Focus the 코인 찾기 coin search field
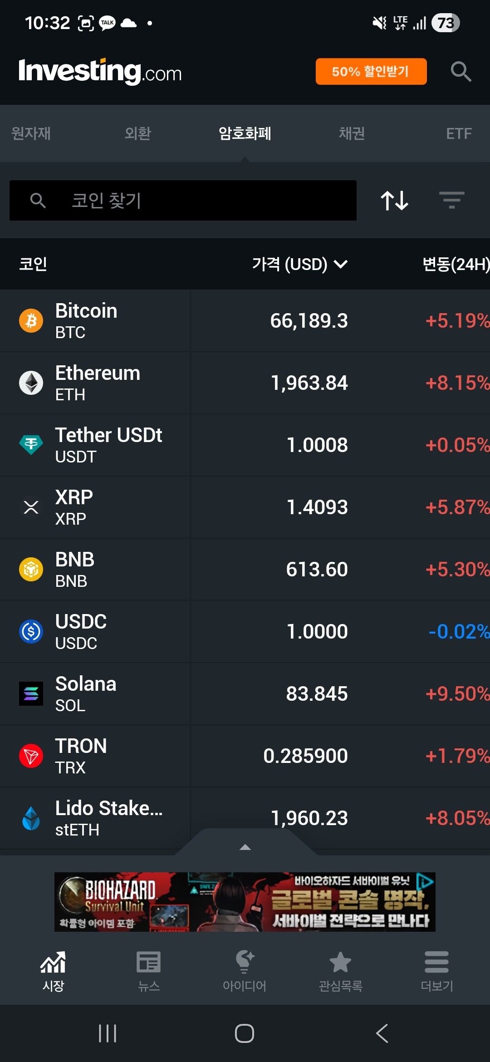This screenshot has height=1062, width=490. tap(183, 200)
